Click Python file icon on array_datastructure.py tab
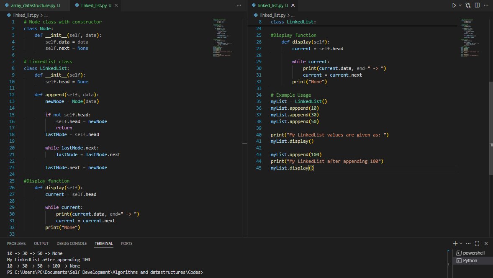The image size is (493, 278). pos(7,5)
